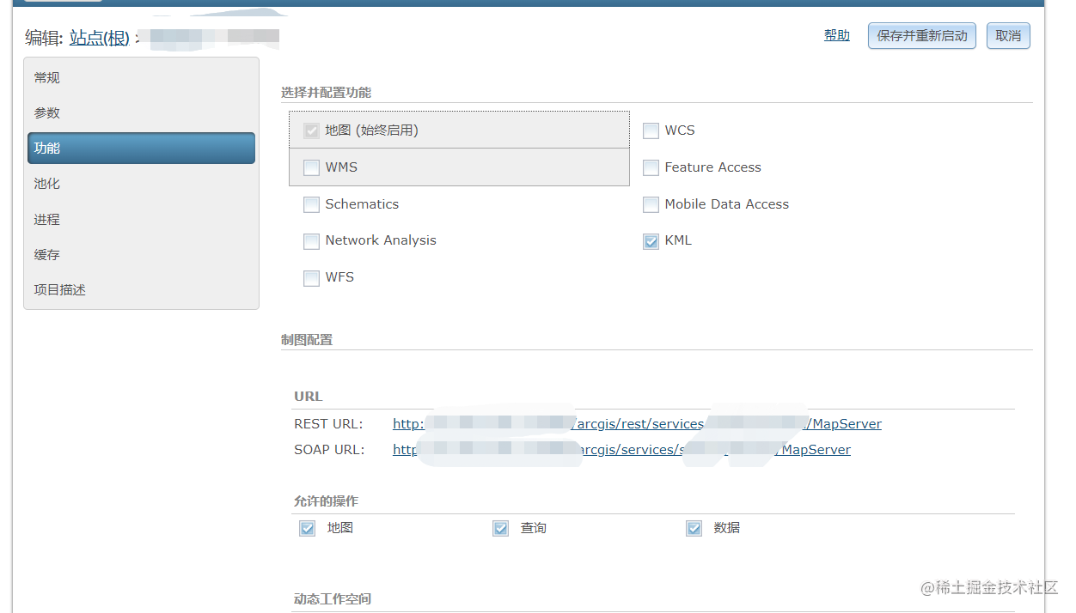
Task: Open the 缓存 settings section
Action: point(46,254)
